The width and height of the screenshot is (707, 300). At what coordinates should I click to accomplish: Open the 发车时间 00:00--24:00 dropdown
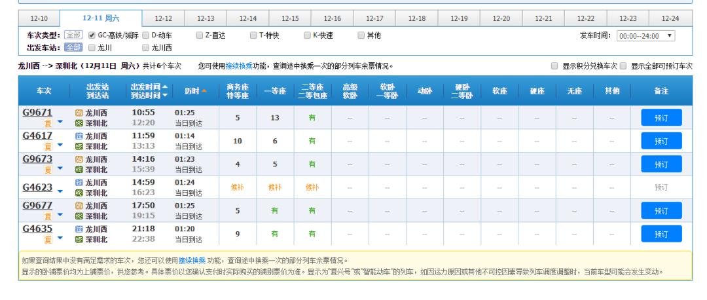click(x=647, y=35)
